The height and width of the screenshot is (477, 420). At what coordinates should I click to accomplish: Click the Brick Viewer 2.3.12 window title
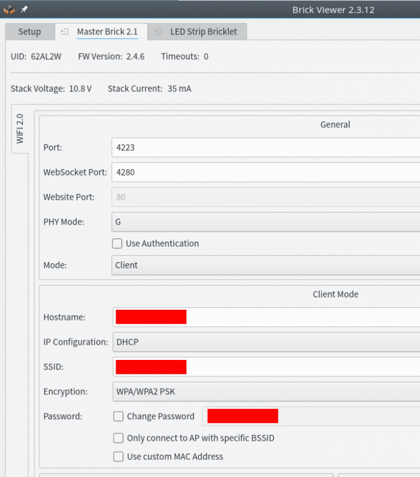click(334, 10)
